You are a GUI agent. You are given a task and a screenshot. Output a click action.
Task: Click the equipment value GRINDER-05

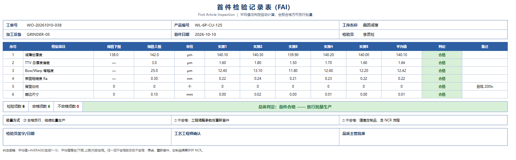click(x=38, y=34)
